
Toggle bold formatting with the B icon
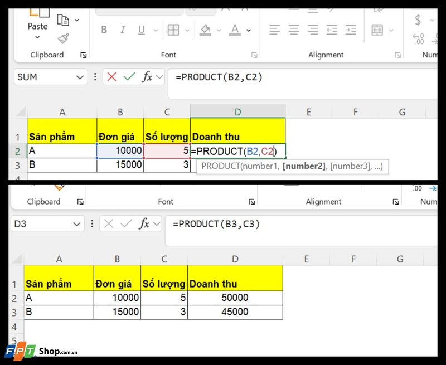[x=104, y=30]
